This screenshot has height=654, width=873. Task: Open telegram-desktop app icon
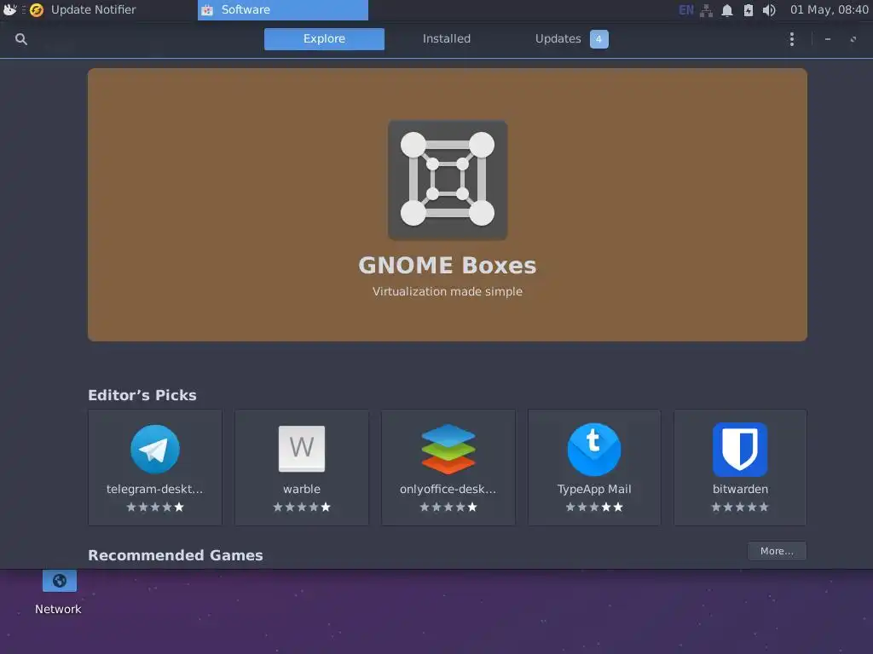click(x=155, y=450)
